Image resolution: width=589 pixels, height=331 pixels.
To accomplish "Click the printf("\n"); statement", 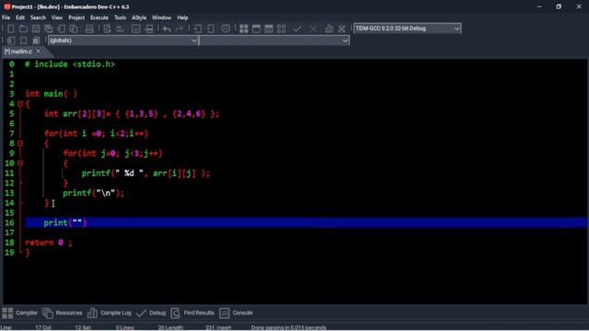I will tap(93, 193).
